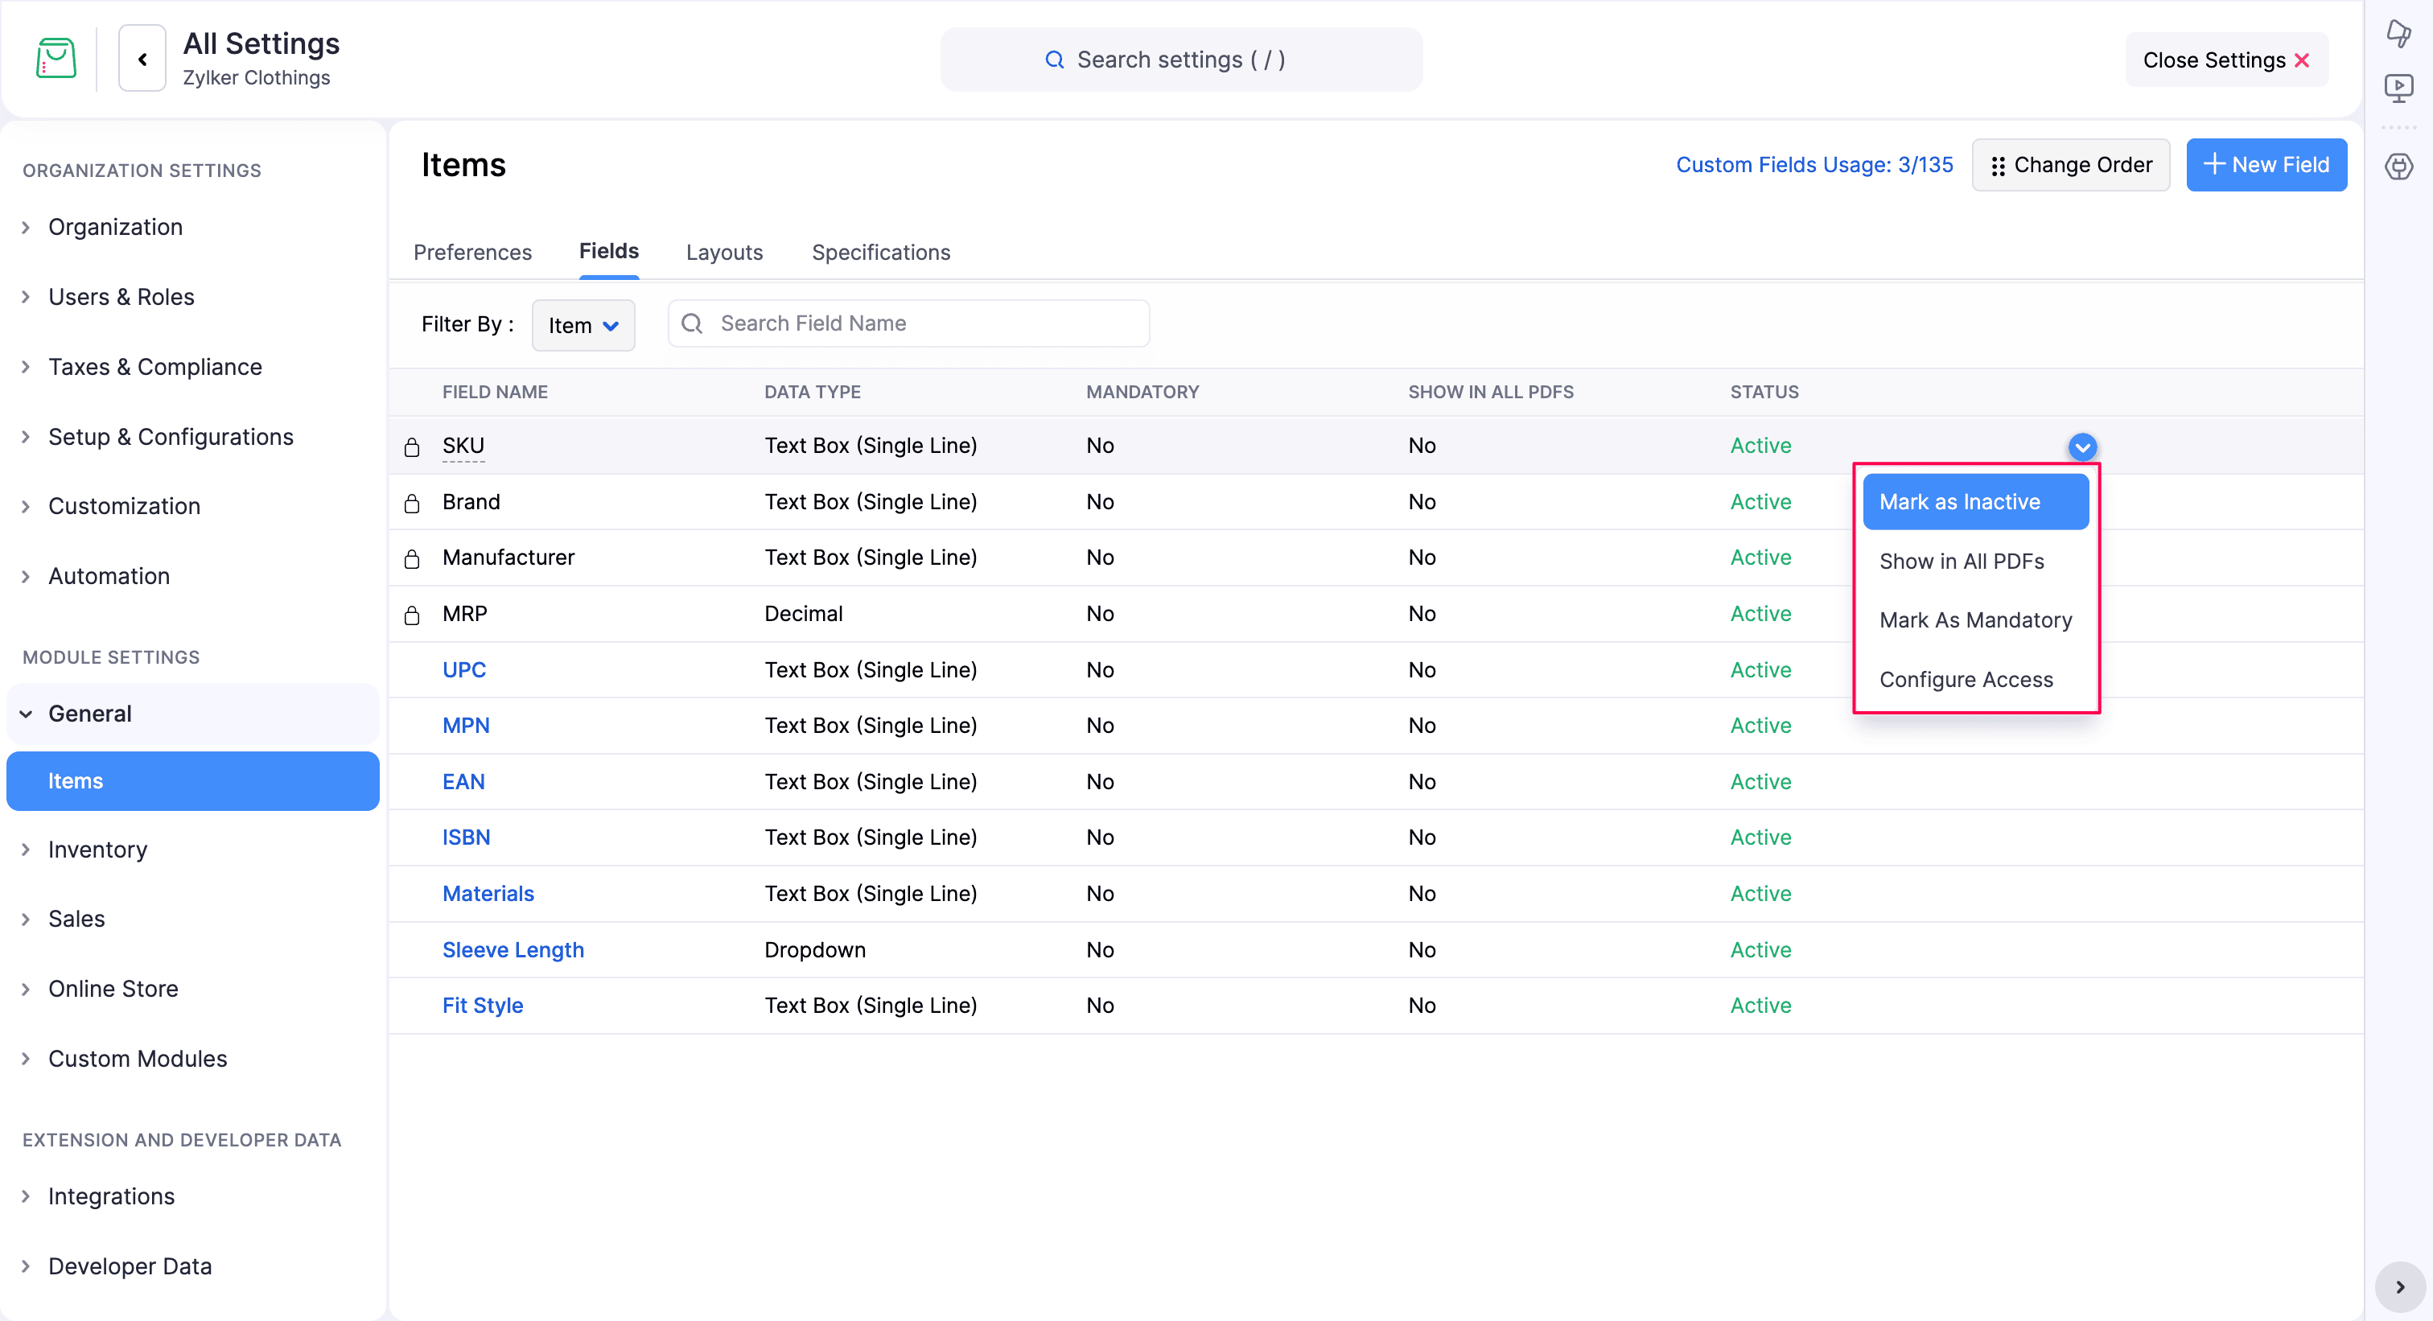The width and height of the screenshot is (2433, 1321).
Task: Switch to the Specifications tab
Action: 880,252
